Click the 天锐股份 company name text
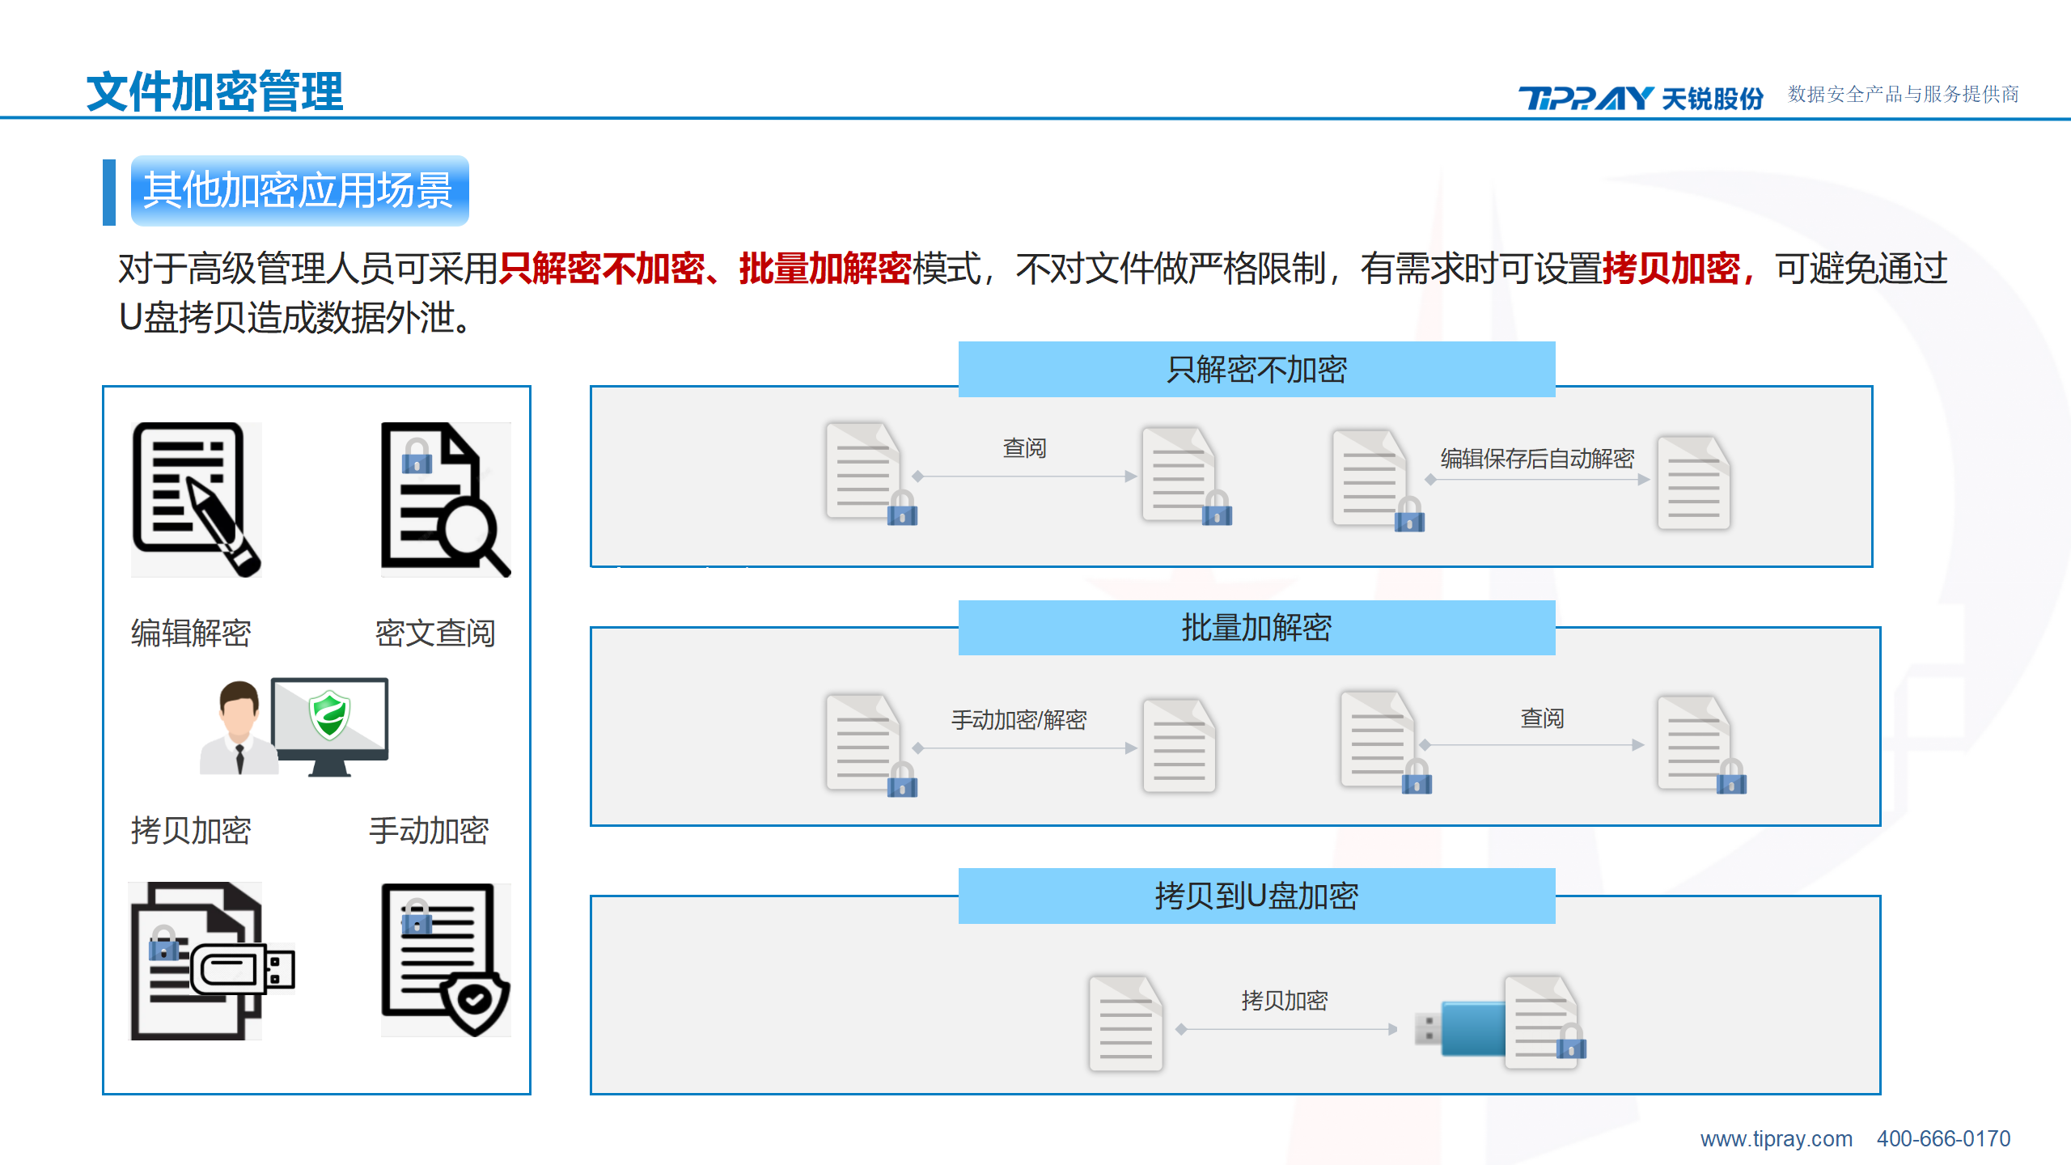The height and width of the screenshot is (1165, 2071). [x=1713, y=99]
